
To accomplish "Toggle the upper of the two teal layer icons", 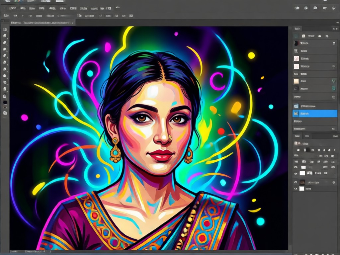I will [334, 81].
